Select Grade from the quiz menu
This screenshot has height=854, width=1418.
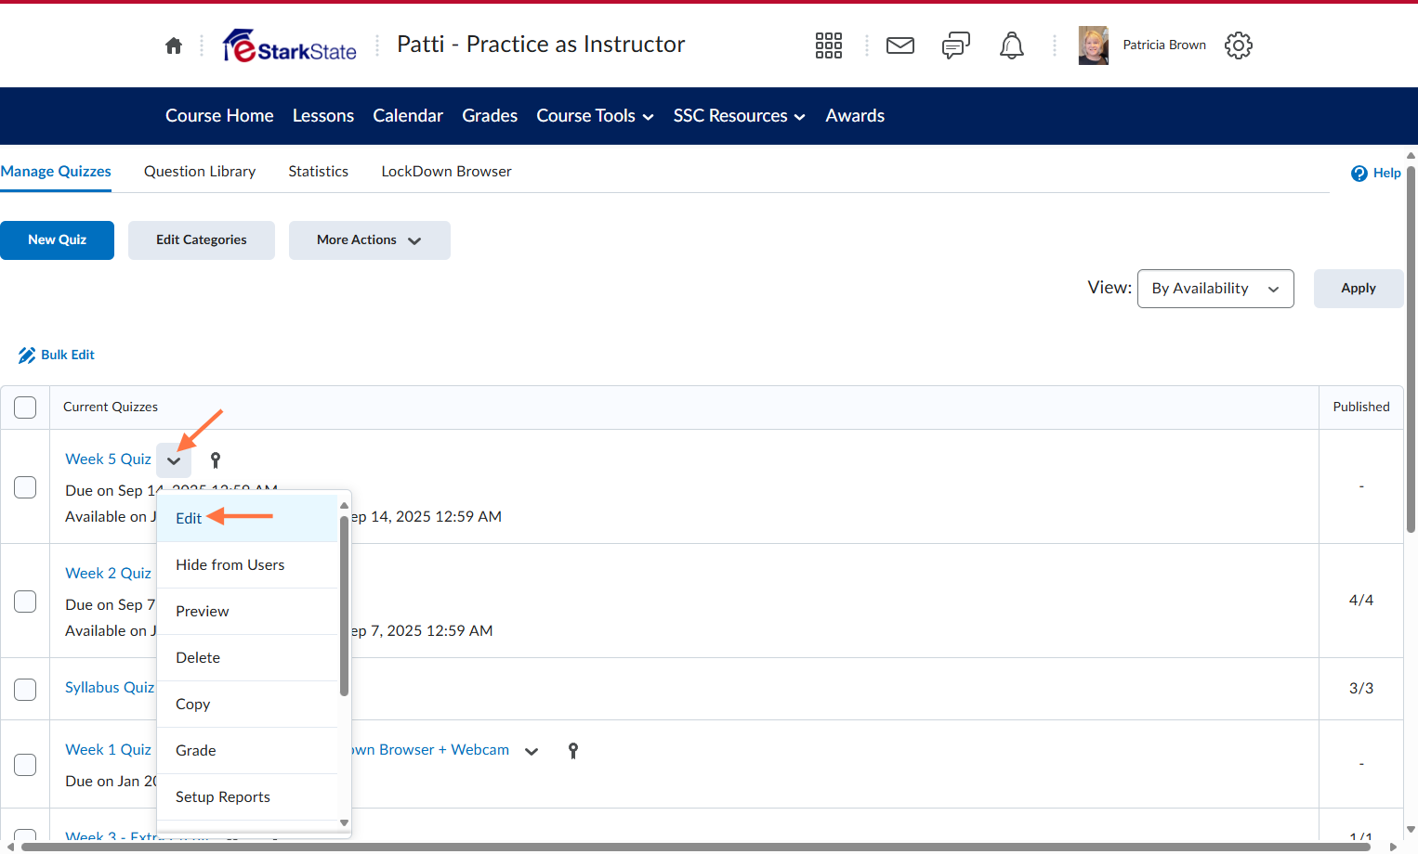coord(247,751)
